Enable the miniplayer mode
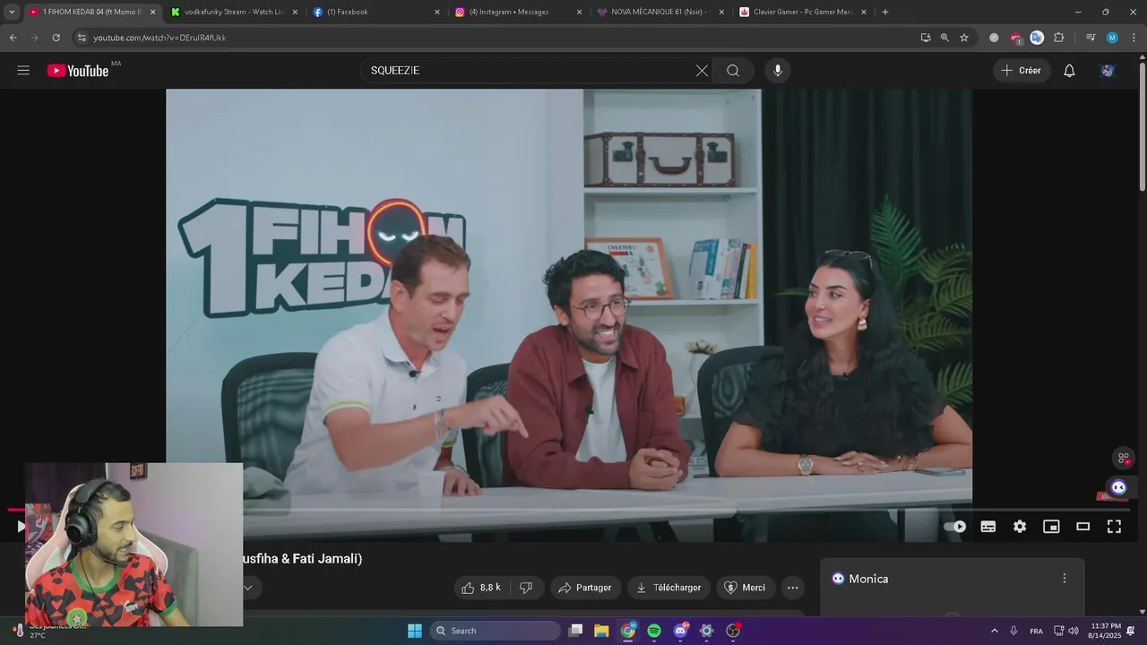This screenshot has width=1147, height=645. point(1051,527)
